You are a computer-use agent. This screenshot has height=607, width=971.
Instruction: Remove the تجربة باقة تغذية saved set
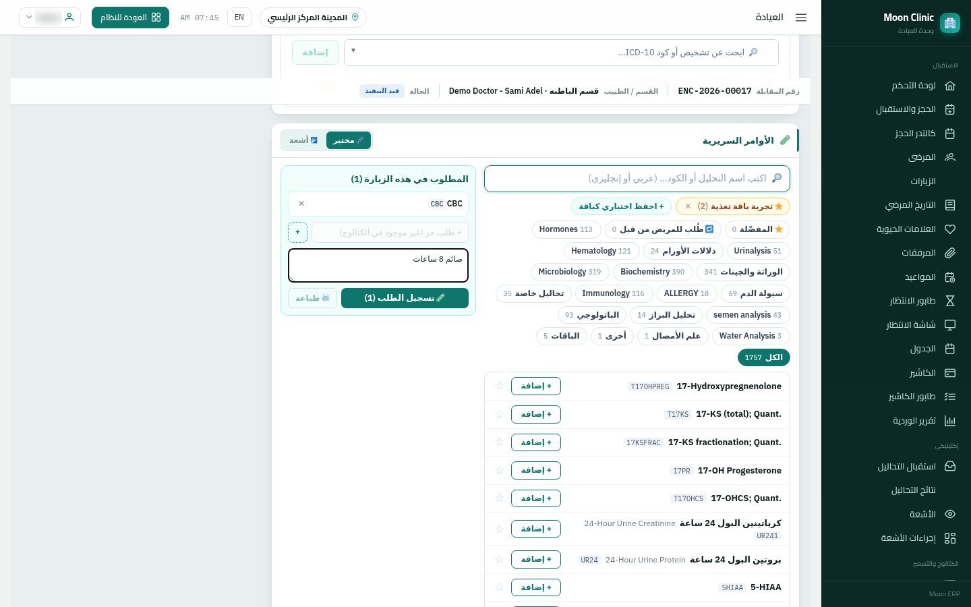(688, 206)
